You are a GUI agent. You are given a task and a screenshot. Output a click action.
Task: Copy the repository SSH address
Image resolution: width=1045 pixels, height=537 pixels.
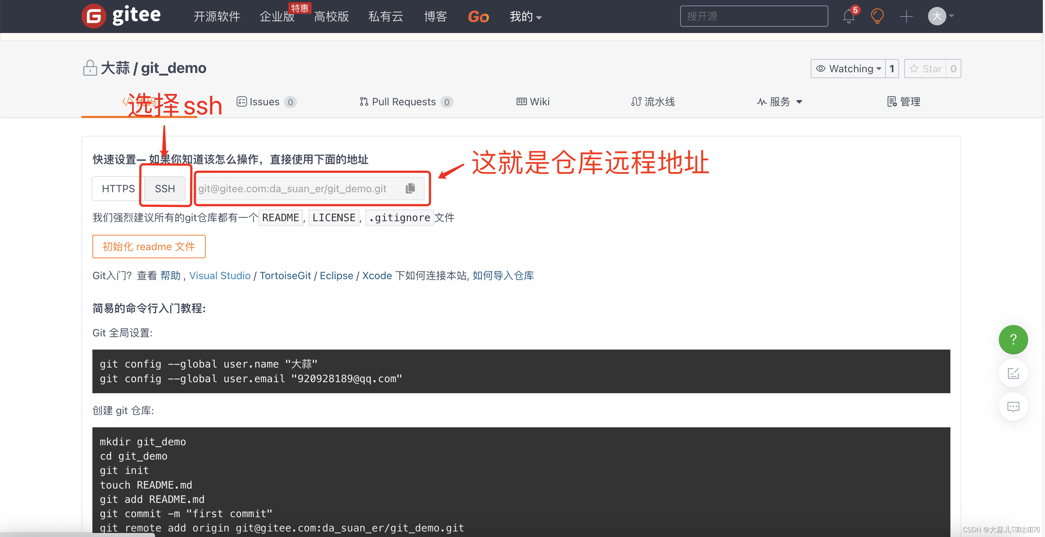click(410, 188)
